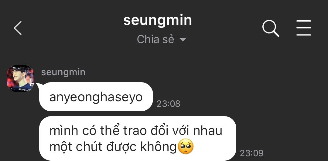Viewport: 328px width, 161px height.
Task: Select the message starting with mình có thể
Action: [138, 139]
